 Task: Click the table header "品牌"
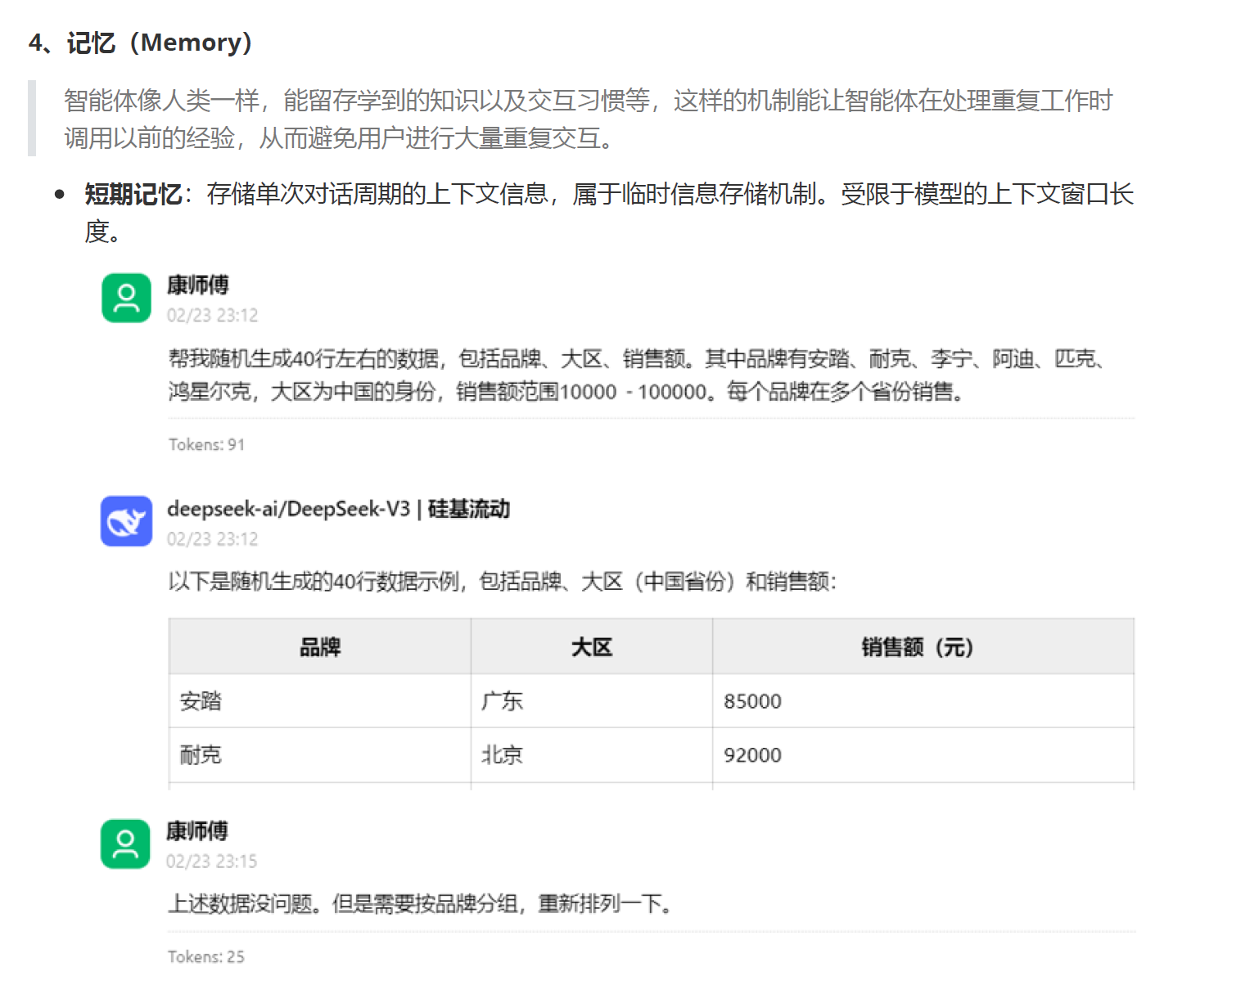coord(320,647)
